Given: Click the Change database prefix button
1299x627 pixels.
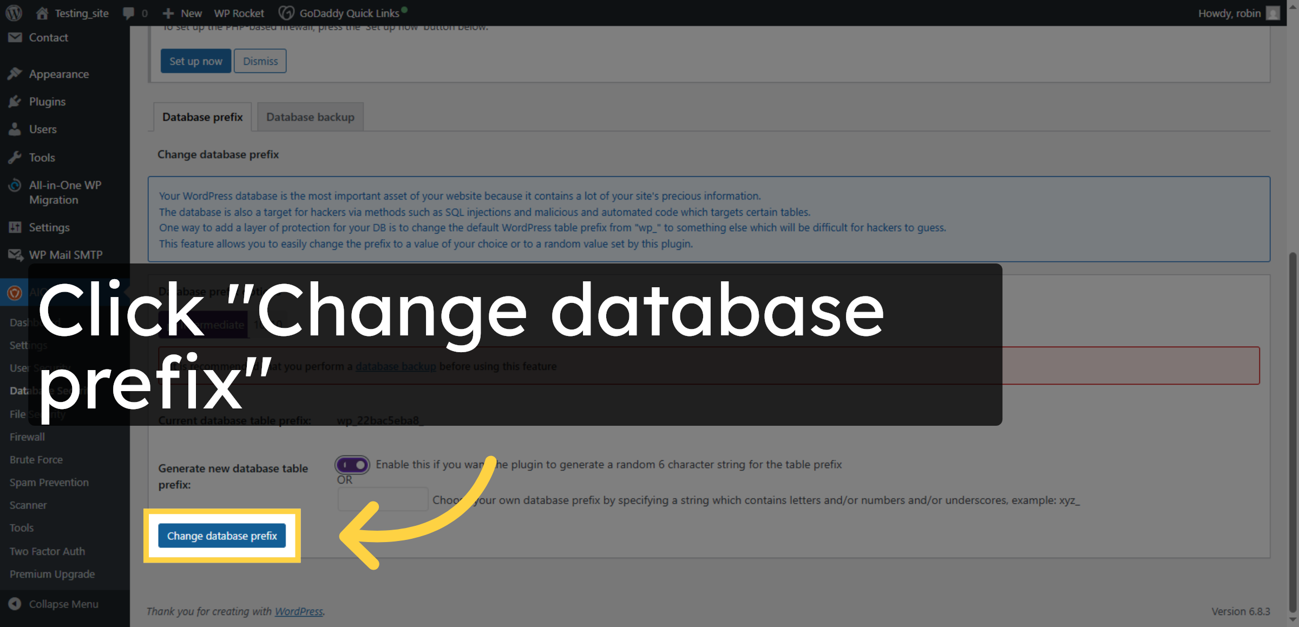Looking at the screenshot, I should pyautogui.click(x=221, y=536).
